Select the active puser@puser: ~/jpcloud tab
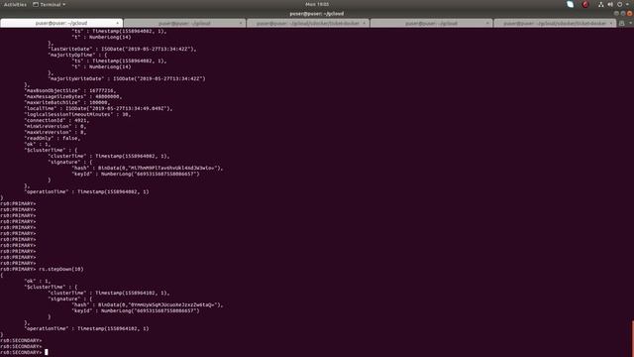634x357 pixels. point(61,23)
